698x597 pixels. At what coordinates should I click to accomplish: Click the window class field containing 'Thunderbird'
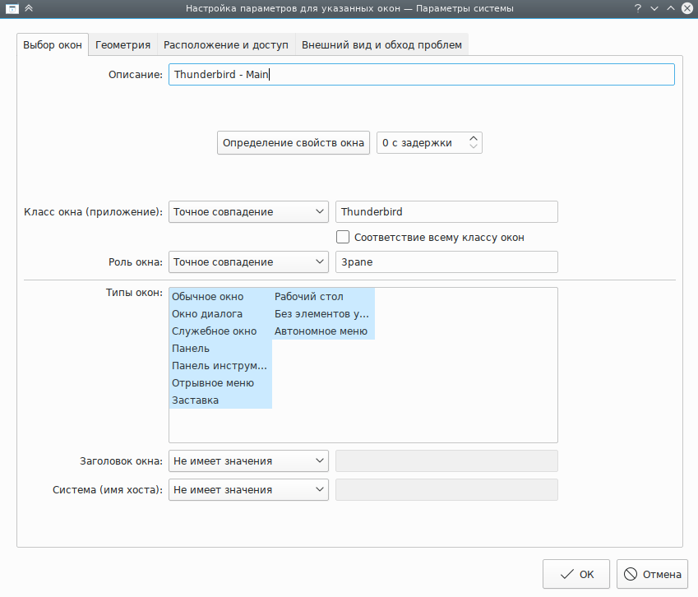[x=446, y=212]
